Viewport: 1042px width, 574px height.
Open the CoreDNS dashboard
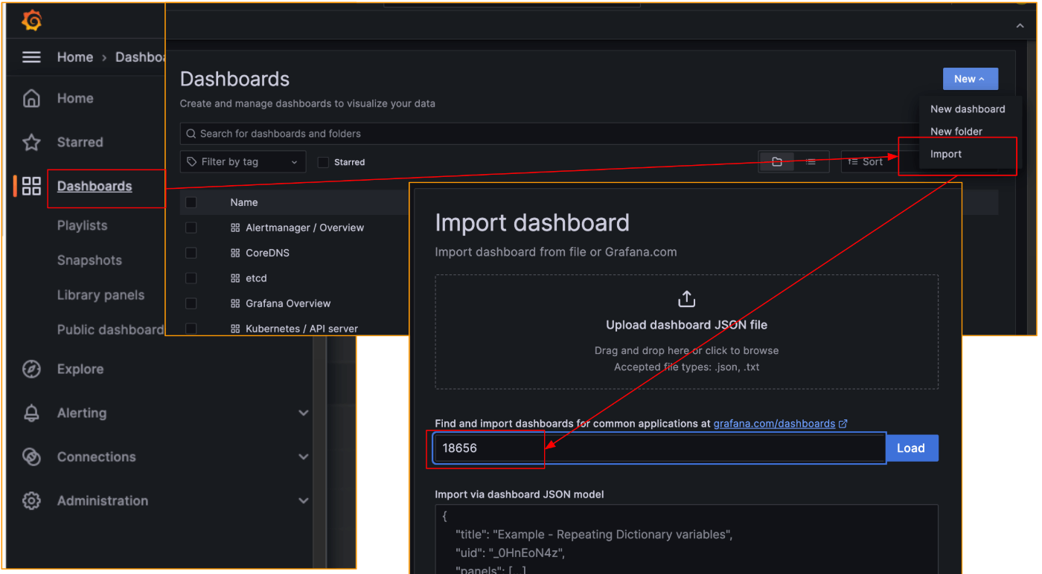(267, 253)
